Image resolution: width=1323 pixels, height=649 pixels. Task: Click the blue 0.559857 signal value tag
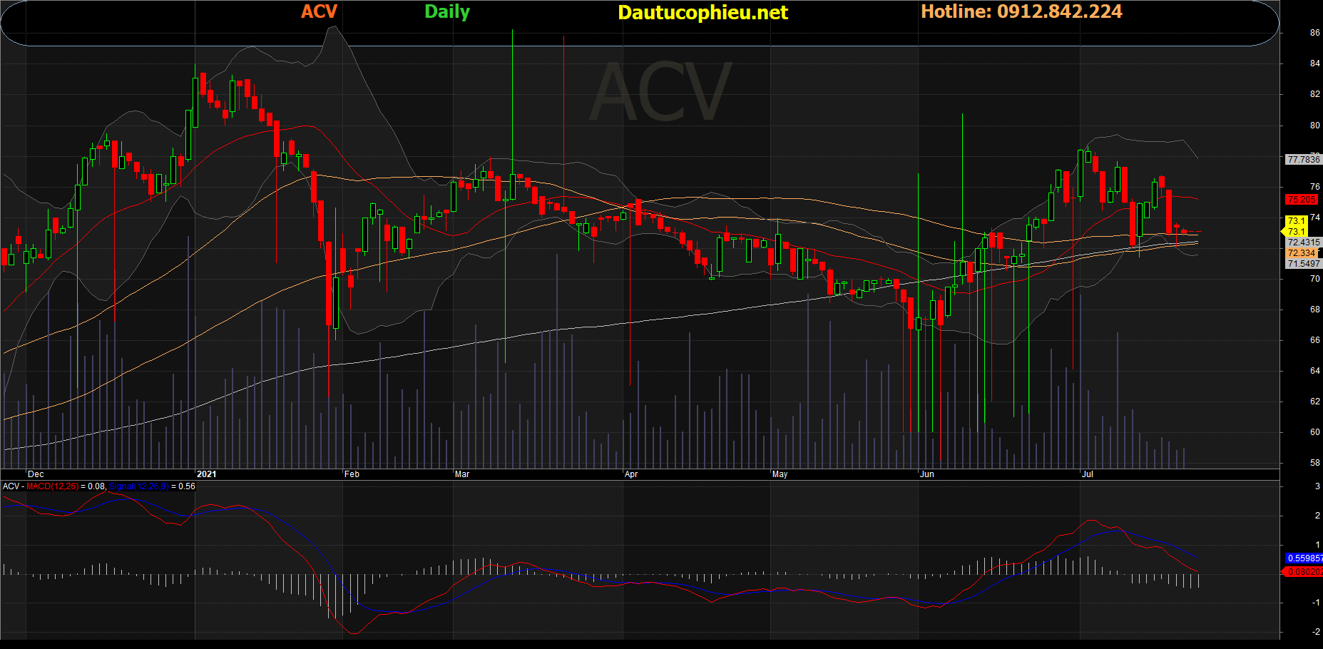pos(1303,558)
